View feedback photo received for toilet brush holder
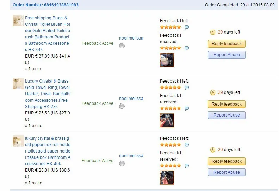The width and height of the screenshot is (279, 191). point(167,60)
